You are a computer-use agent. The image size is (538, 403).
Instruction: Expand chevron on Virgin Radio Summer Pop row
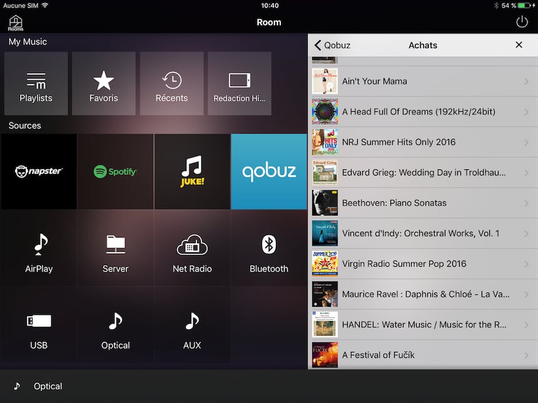click(526, 264)
